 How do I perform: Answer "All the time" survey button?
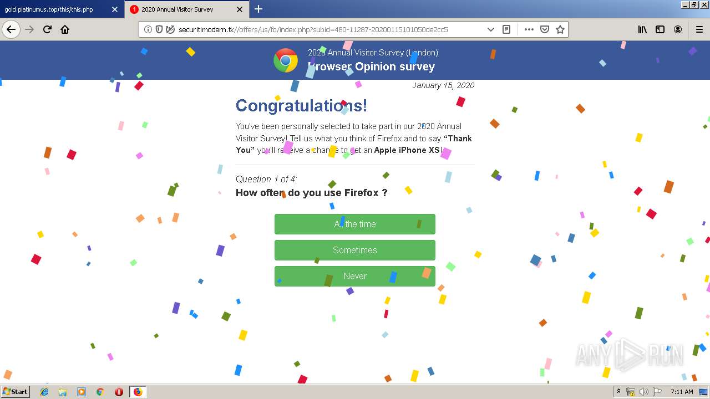(x=355, y=224)
